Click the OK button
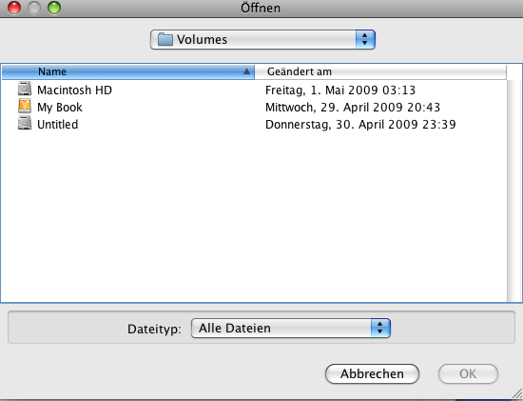Image resolution: width=523 pixels, height=401 pixels. pyautogui.click(x=468, y=374)
